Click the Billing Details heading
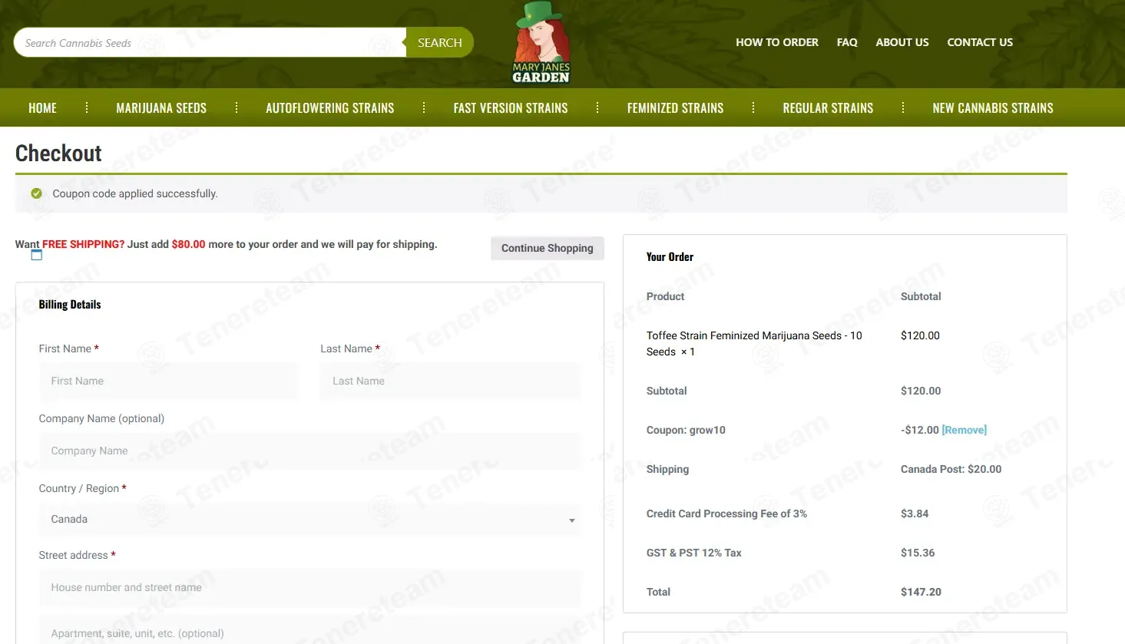 [x=70, y=305]
